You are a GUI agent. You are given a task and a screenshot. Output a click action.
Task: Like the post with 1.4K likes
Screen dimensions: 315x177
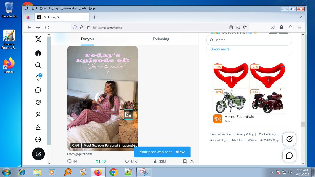click(x=131, y=161)
